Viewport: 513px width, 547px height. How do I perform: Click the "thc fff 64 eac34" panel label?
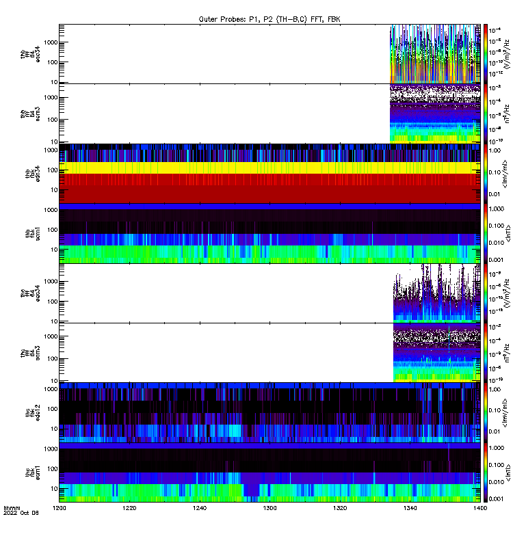point(30,293)
